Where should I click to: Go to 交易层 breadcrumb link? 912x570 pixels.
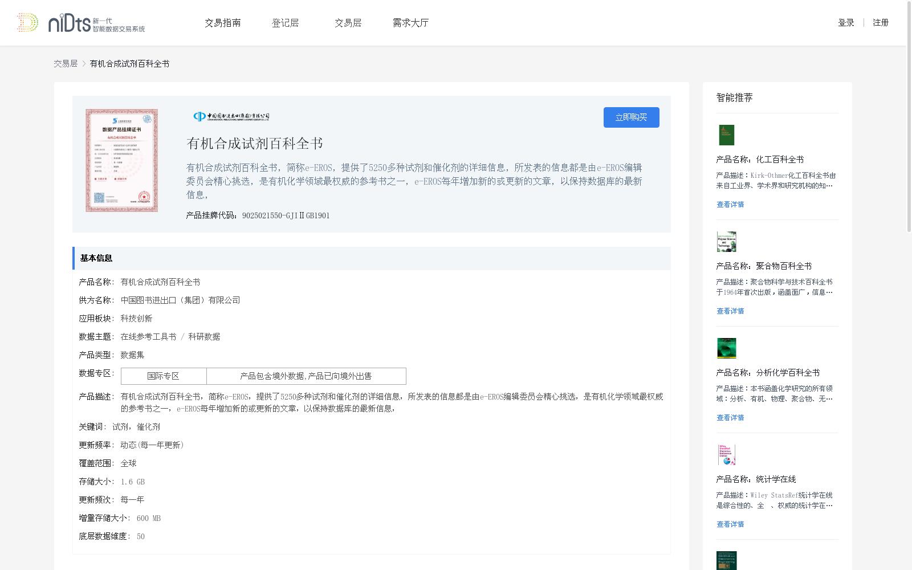pos(66,64)
